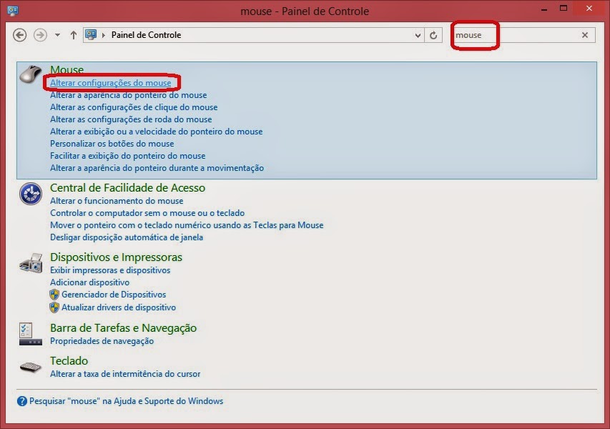Viewport: 610px width, 429px height.
Task: Open the Teclado heading
Action: [x=69, y=360]
